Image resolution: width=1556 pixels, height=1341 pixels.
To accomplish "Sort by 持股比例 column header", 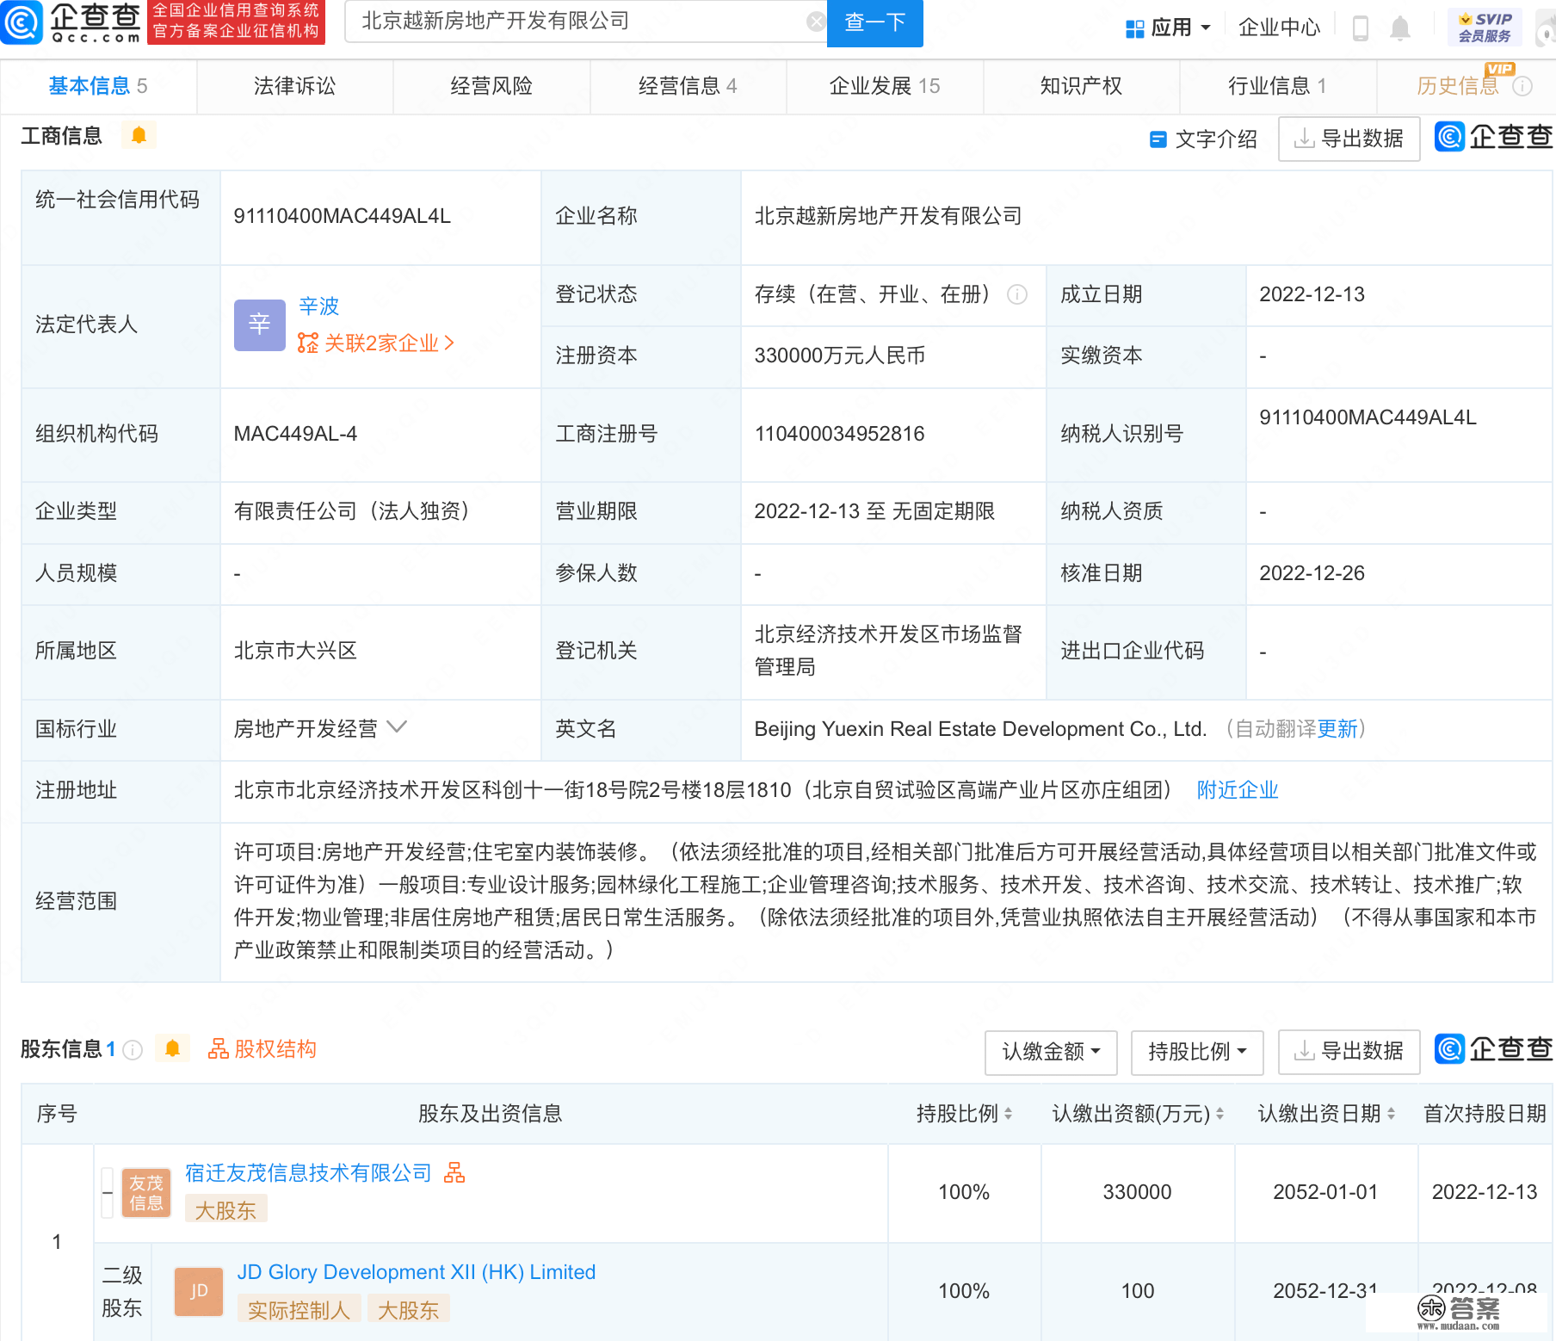I will 964,1114.
